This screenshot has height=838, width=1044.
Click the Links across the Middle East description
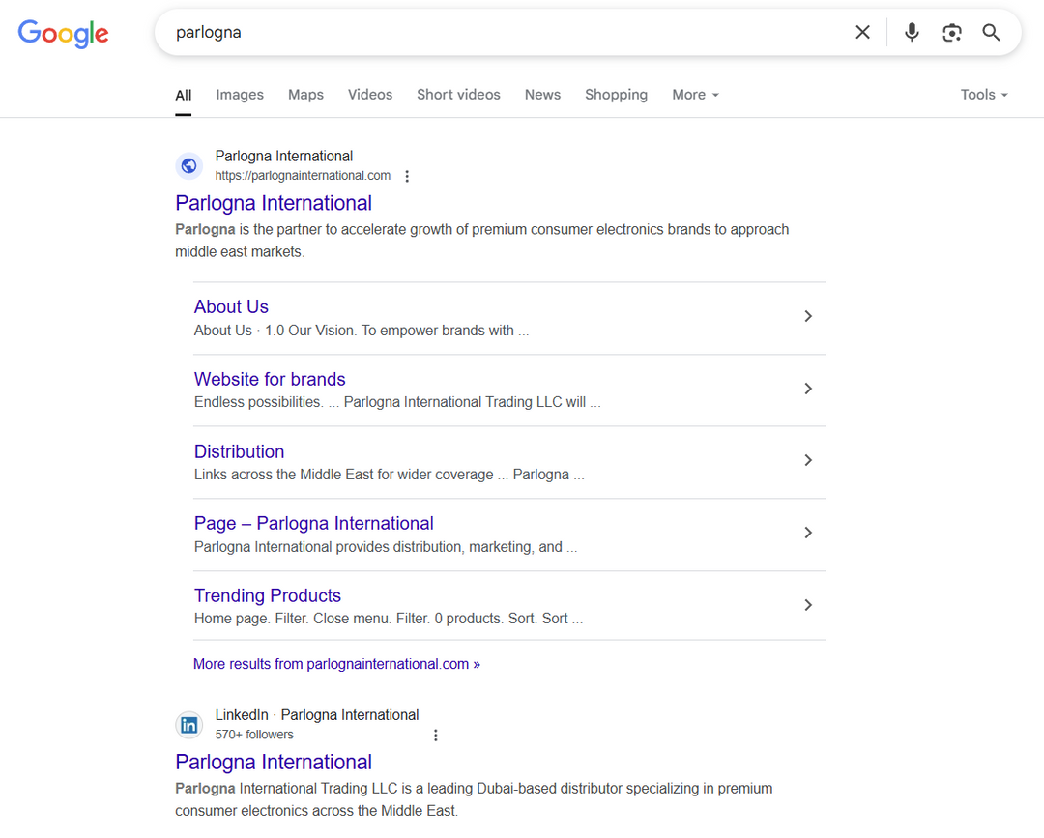coord(389,475)
